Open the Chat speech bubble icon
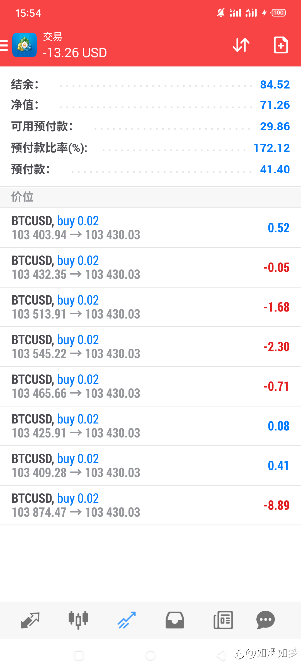This screenshot has height=670, width=301. pos(265,620)
